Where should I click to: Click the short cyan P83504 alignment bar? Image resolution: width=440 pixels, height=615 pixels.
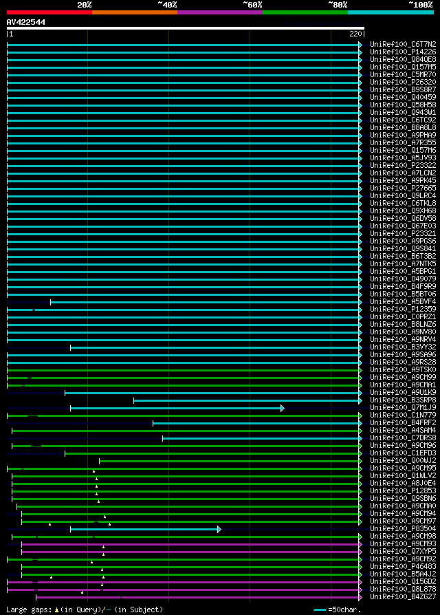144,530
